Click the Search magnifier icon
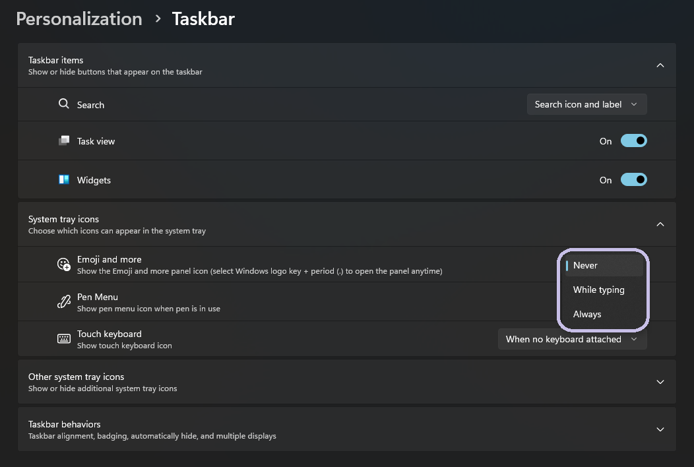The image size is (694, 467). pos(63,104)
